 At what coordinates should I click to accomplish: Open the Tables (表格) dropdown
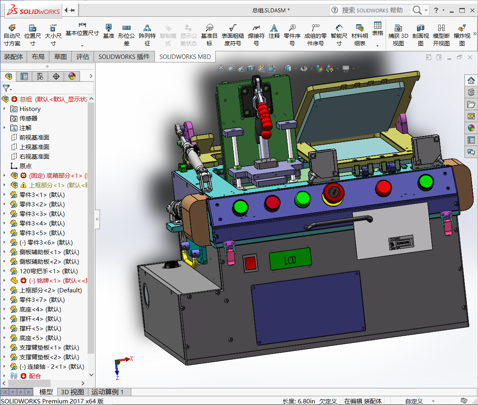tap(378, 46)
